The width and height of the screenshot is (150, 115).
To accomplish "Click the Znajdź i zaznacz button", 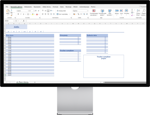I will point(144,13).
